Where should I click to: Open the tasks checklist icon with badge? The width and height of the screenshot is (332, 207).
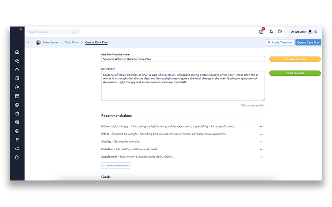coord(261,32)
